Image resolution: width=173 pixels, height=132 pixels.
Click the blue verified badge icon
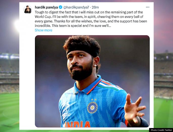pyautogui.click(x=60, y=7)
